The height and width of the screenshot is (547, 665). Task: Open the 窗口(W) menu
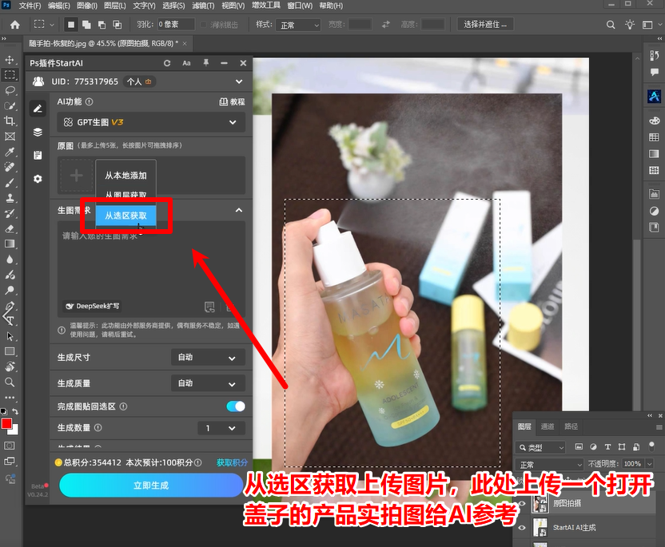coord(300,6)
